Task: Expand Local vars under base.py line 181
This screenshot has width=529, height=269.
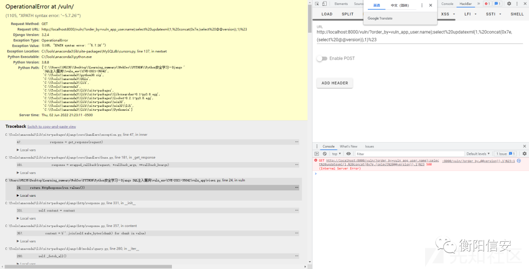Action: click(x=26, y=173)
